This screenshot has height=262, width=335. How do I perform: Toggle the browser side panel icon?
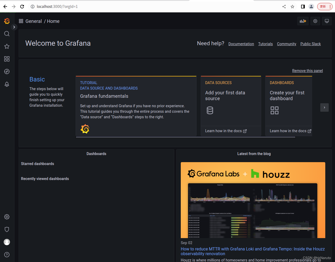coord(303,7)
